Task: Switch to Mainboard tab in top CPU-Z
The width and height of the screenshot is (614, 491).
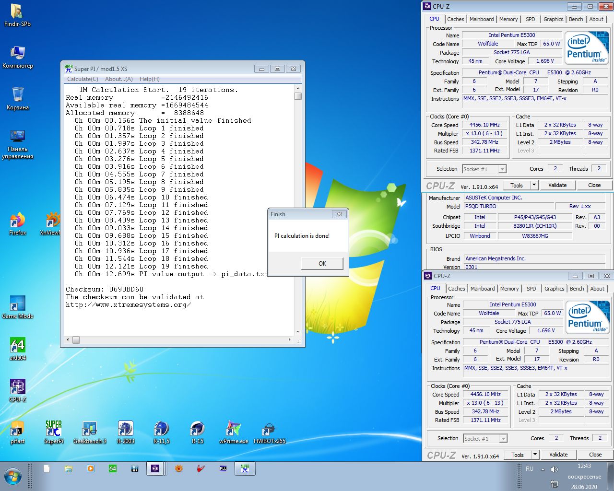Action: coord(482,19)
